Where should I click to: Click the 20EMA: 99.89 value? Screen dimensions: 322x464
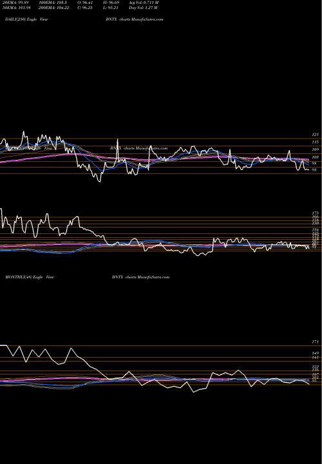tap(17, 3)
